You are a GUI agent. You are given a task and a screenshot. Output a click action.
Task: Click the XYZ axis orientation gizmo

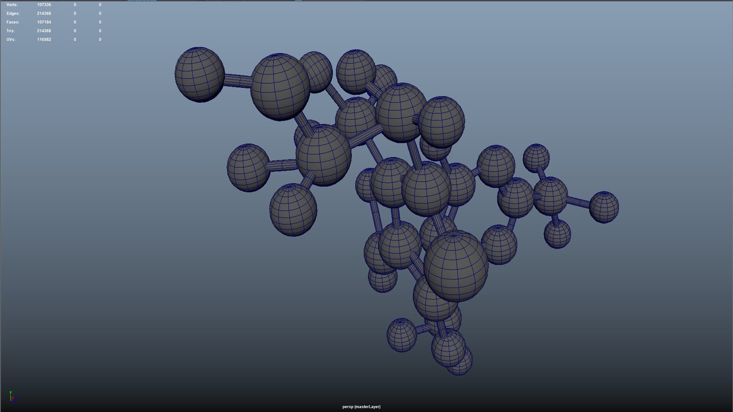coord(13,396)
